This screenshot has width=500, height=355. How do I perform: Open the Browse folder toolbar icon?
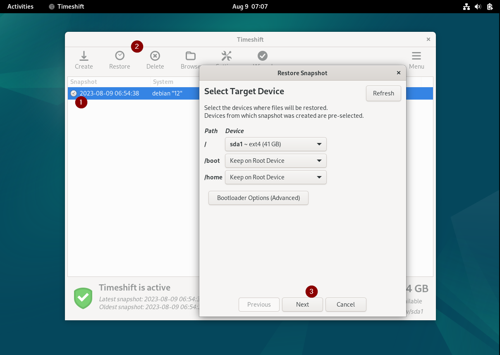[190, 60]
